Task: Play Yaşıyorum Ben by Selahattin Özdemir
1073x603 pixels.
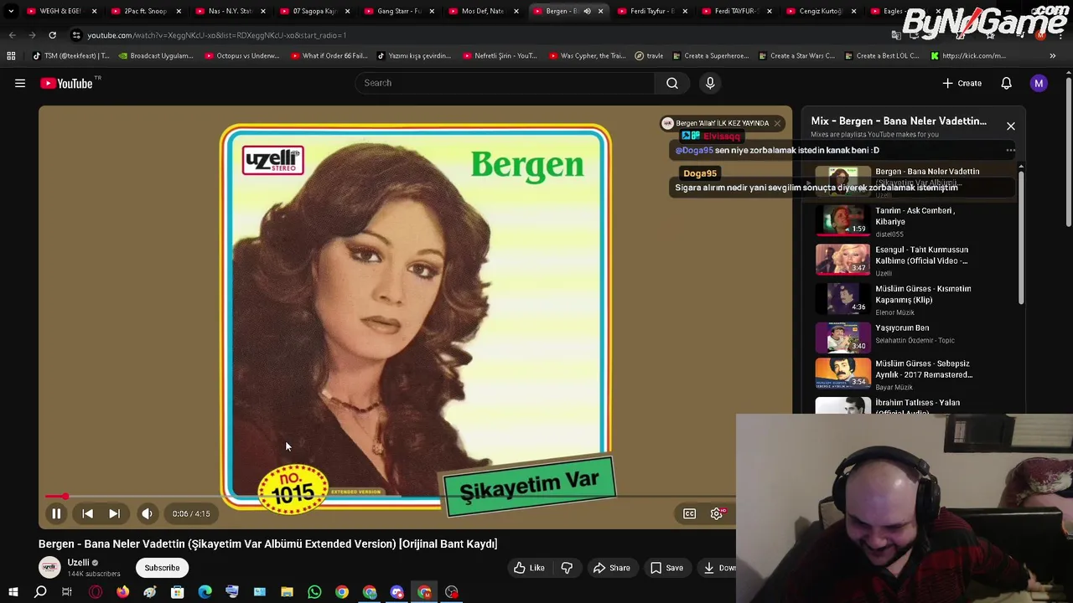Action: coord(914,338)
